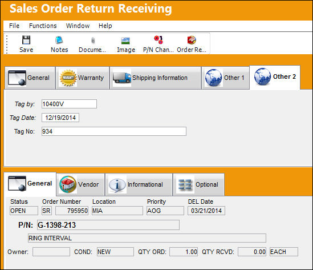Click the description field RING INTERVAL
This screenshot has height=270, width=313.
[147, 238]
